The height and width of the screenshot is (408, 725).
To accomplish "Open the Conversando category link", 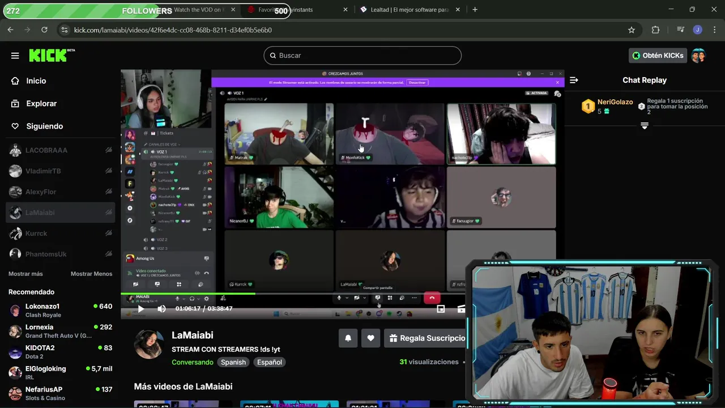I will (193, 362).
